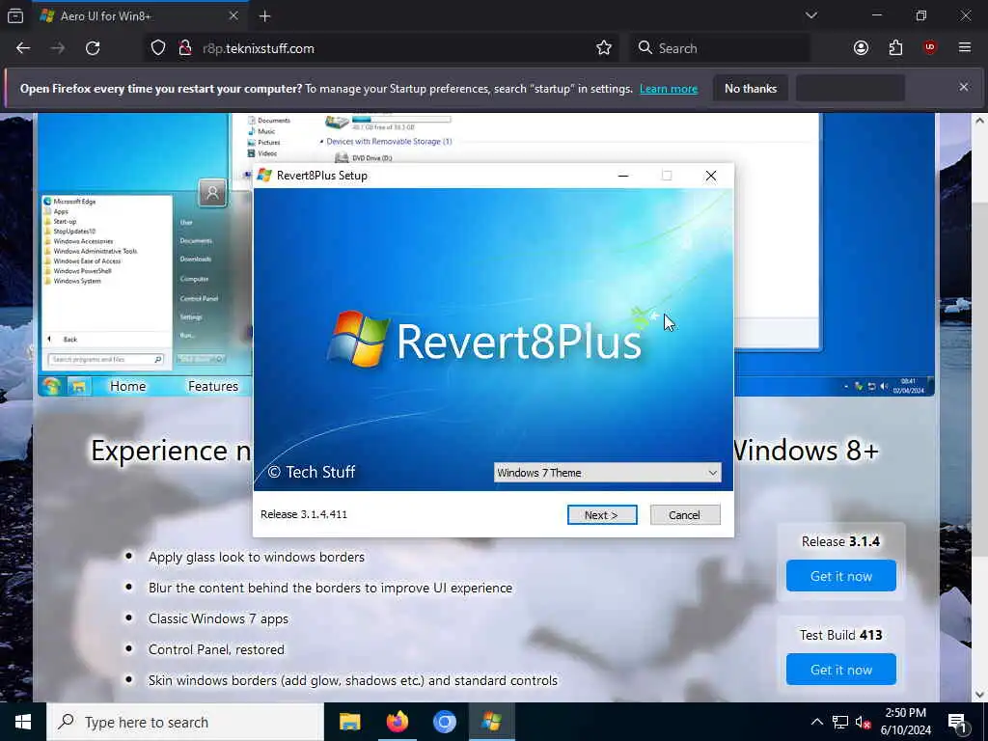Click Classic Windows 7 apps text
988x741 pixels.
[x=218, y=618]
